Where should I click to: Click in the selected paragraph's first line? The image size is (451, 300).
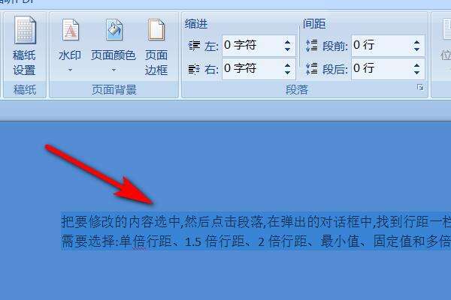(x=256, y=222)
